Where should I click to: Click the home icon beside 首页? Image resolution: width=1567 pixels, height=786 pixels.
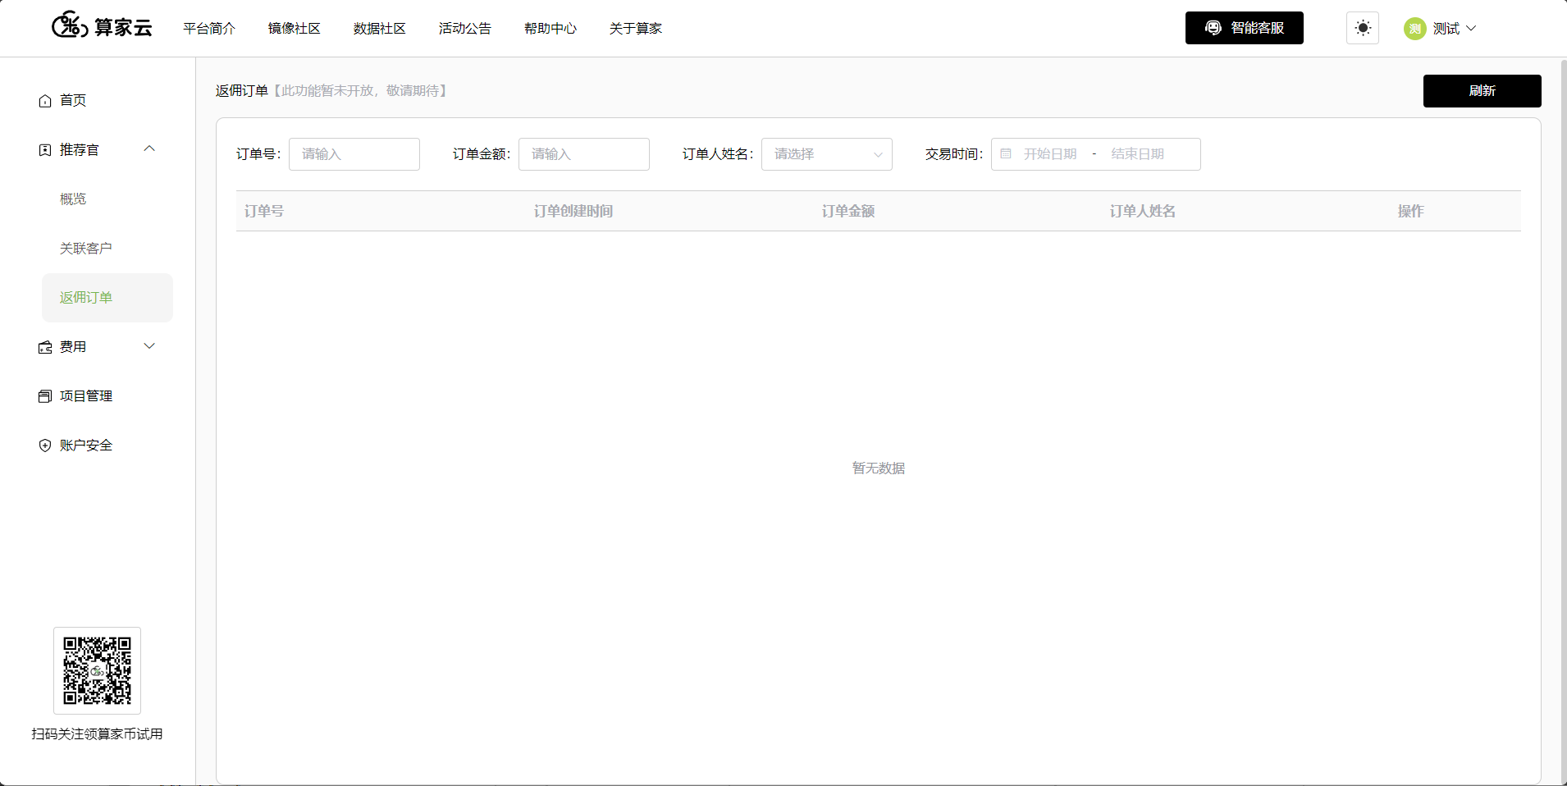click(x=45, y=101)
